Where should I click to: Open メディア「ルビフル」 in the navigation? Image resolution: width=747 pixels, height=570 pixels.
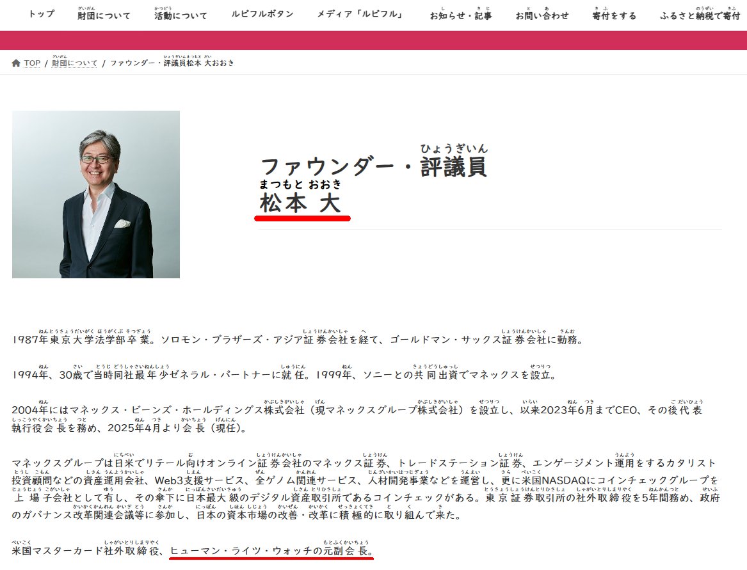[x=362, y=14]
